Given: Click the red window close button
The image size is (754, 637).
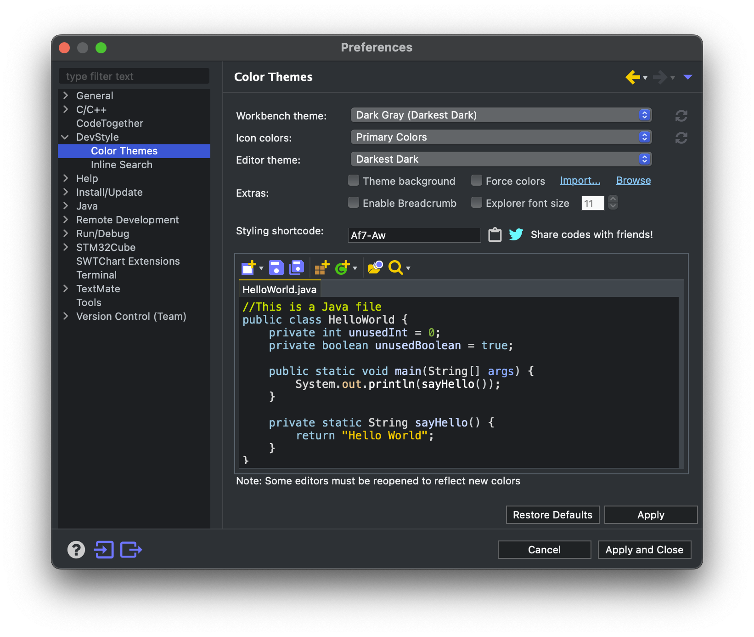Looking at the screenshot, I should pos(64,48).
